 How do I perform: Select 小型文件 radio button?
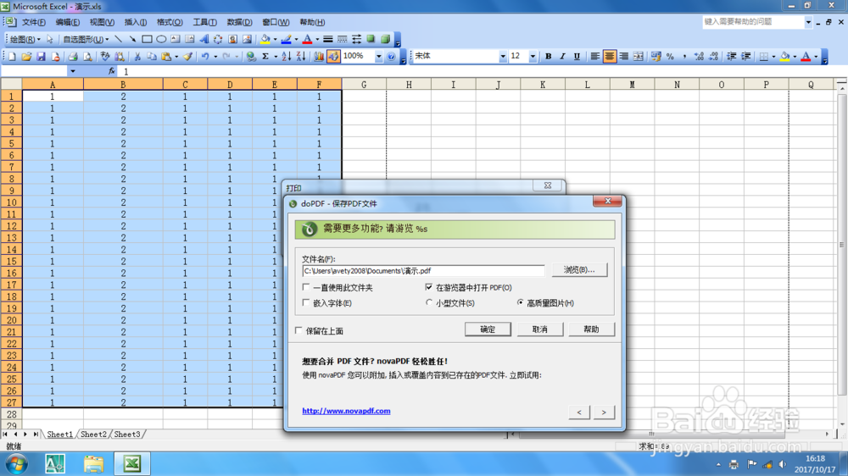[429, 302]
